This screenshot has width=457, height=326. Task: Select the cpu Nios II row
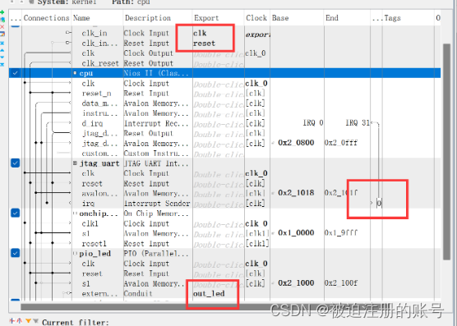pos(224,73)
